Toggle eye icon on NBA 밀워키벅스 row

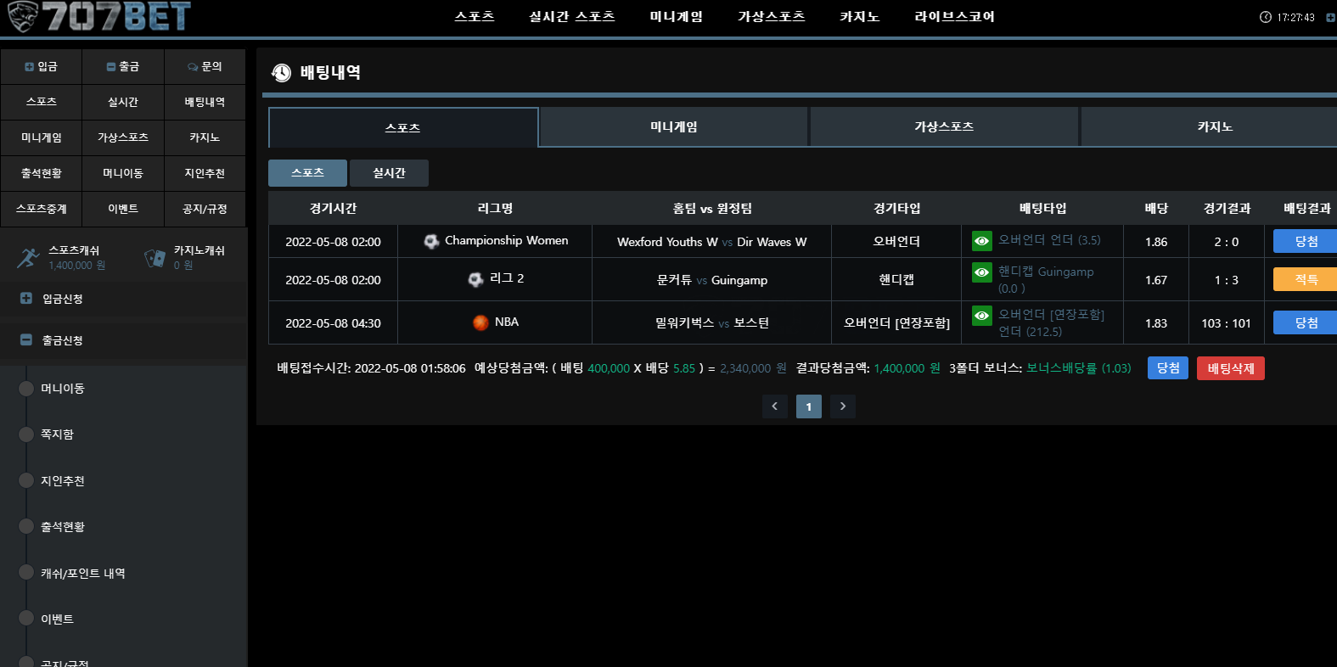point(982,315)
